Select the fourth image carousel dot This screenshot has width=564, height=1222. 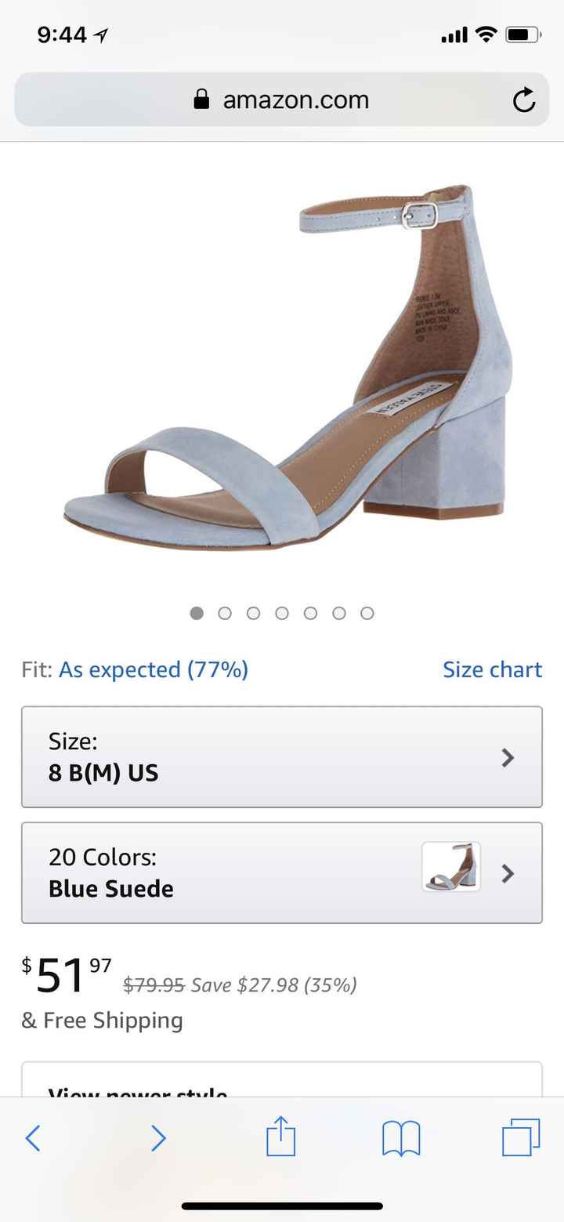[282, 613]
